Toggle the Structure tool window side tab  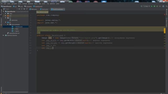pyautogui.click(x=1, y=22)
